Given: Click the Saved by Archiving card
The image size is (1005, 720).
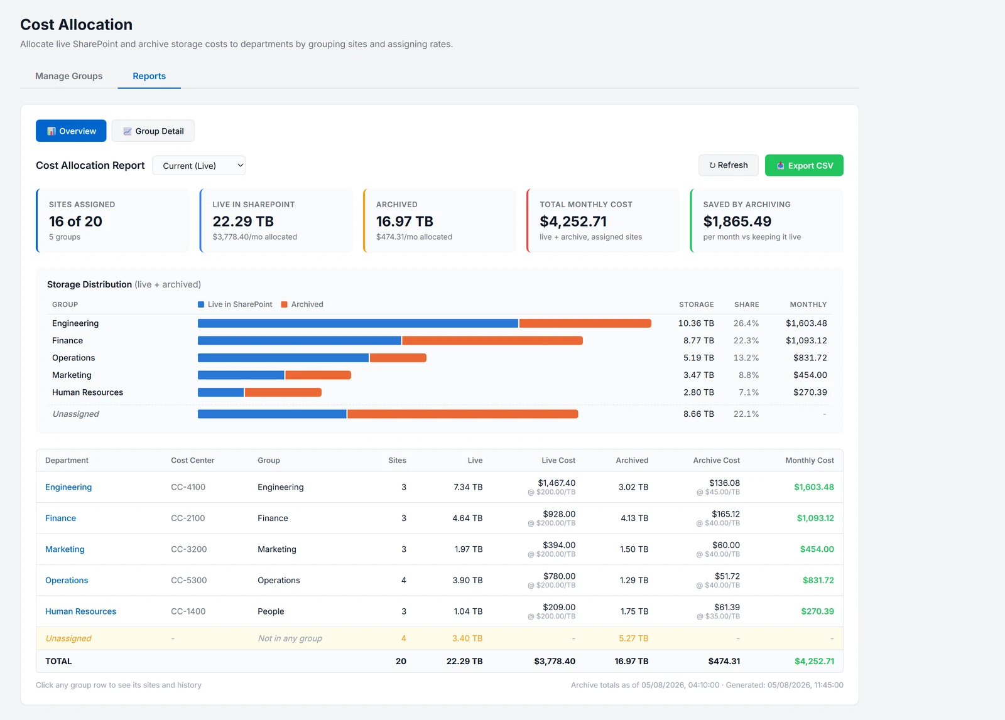Looking at the screenshot, I should [x=766, y=221].
